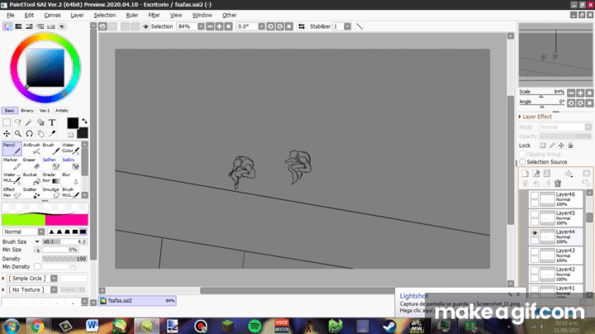
Task: Activate the Text tool
Action: tap(52, 122)
